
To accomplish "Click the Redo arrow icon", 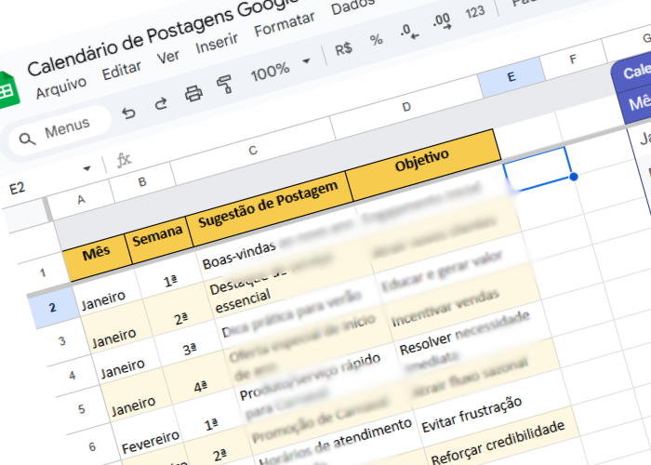I will [x=161, y=103].
